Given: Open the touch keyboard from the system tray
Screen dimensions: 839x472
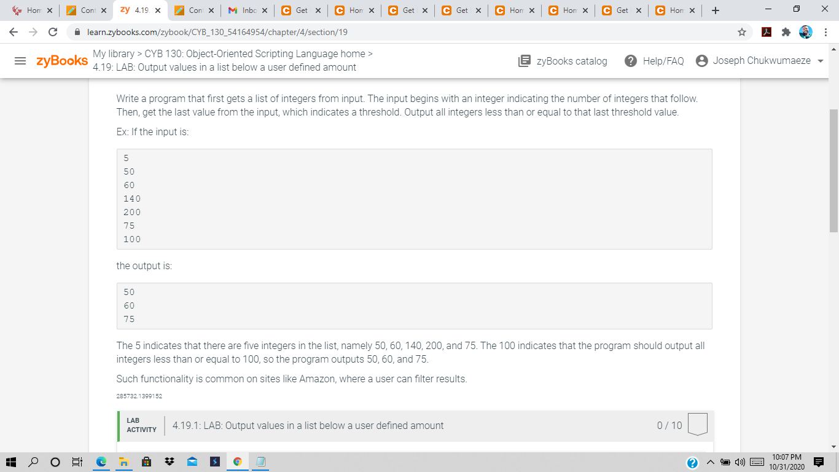Looking at the screenshot, I should click(758, 462).
